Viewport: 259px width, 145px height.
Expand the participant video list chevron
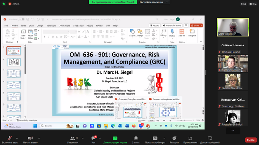233,131
